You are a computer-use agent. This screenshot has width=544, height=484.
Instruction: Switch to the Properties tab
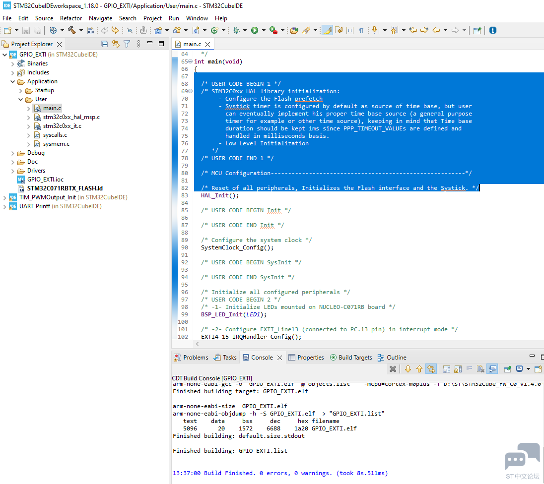(306, 358)
